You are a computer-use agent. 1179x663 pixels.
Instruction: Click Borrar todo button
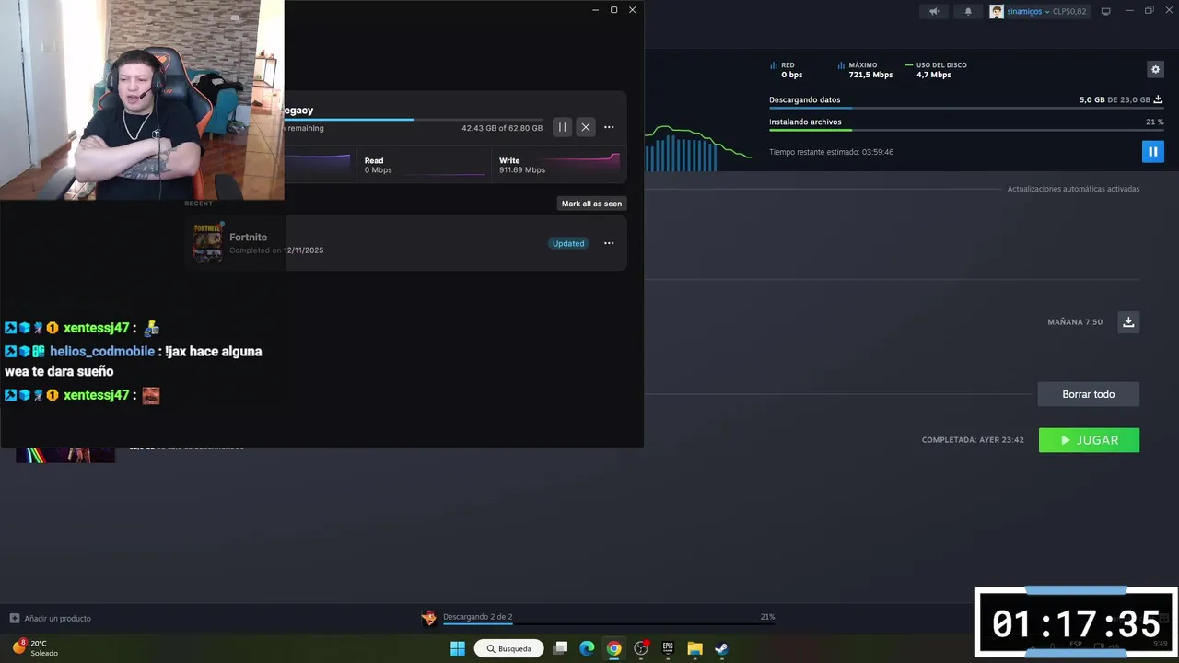click(x=1089, y=394)
